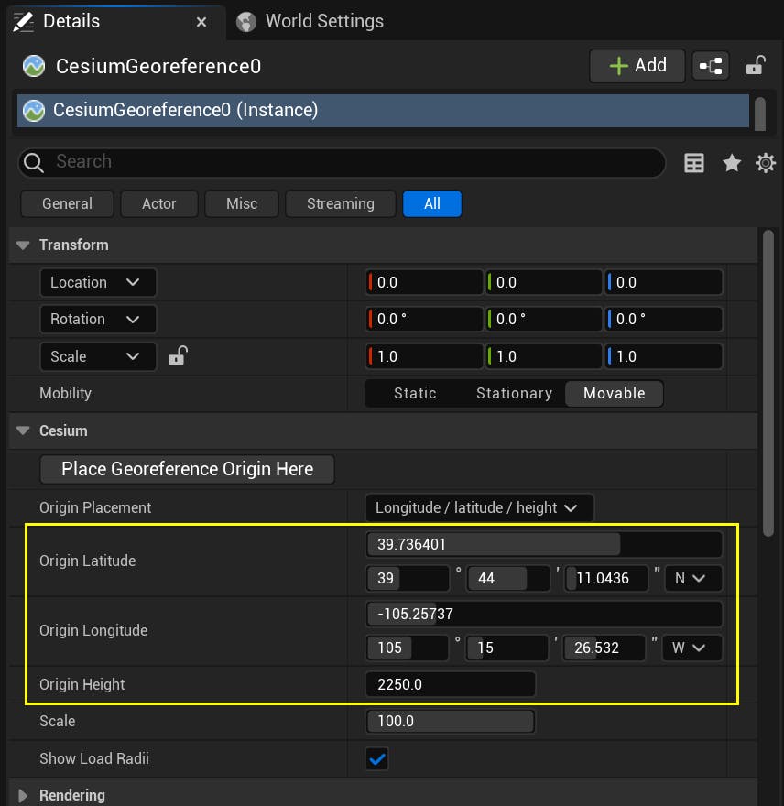This screenshot has height=806, width=784.
Task: Click the property matrix grid icon near search
Action: click(x=693, y=162)
